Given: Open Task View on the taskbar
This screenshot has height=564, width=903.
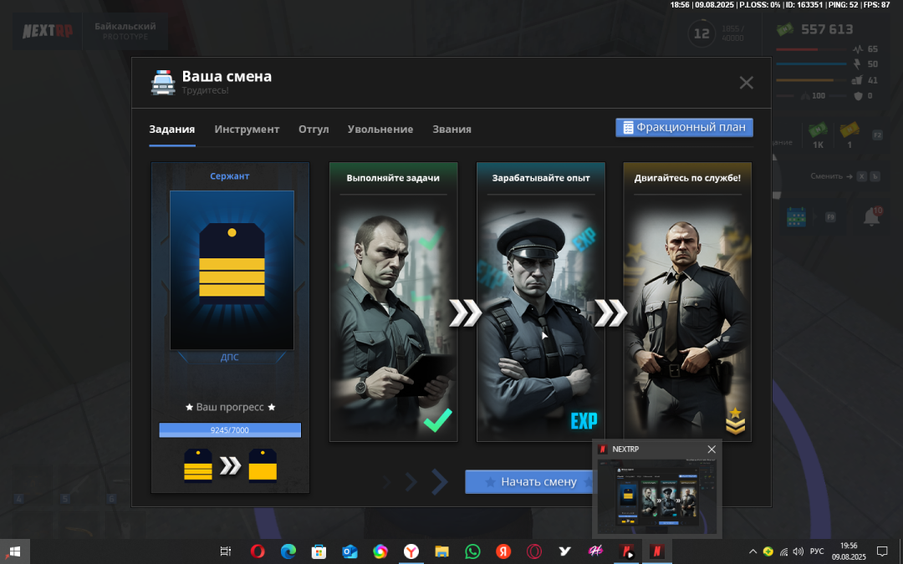Looking at the screenshot, I should pos(226,551).
